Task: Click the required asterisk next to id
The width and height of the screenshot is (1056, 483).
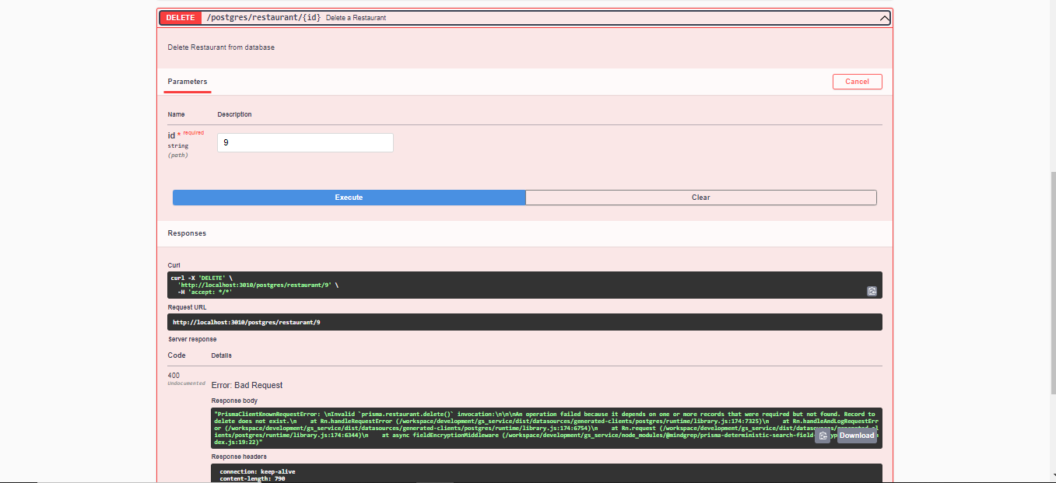Action: (x=180, y=133)
